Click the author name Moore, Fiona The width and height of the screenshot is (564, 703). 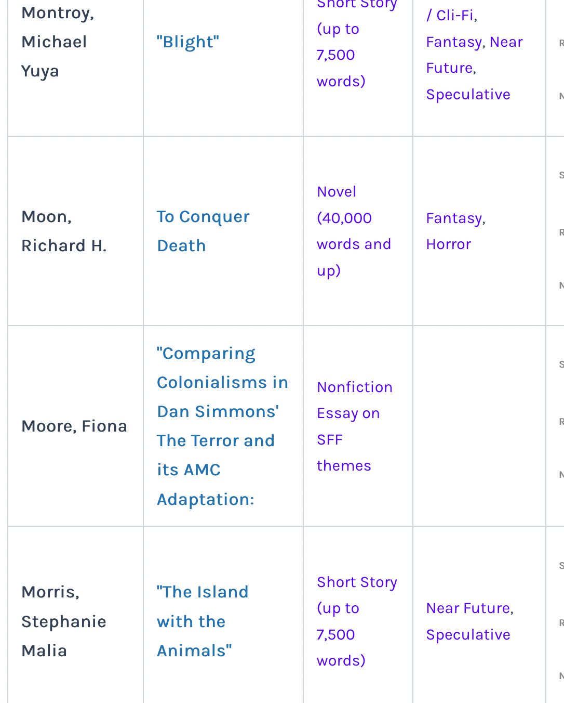point(74,426)
